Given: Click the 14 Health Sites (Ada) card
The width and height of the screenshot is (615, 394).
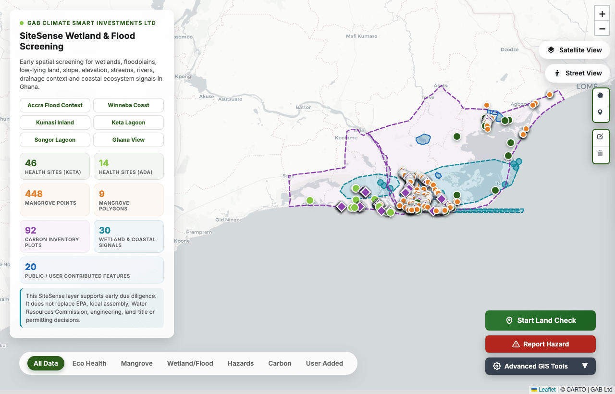Looking at the screenshot, I should (128, 166).
